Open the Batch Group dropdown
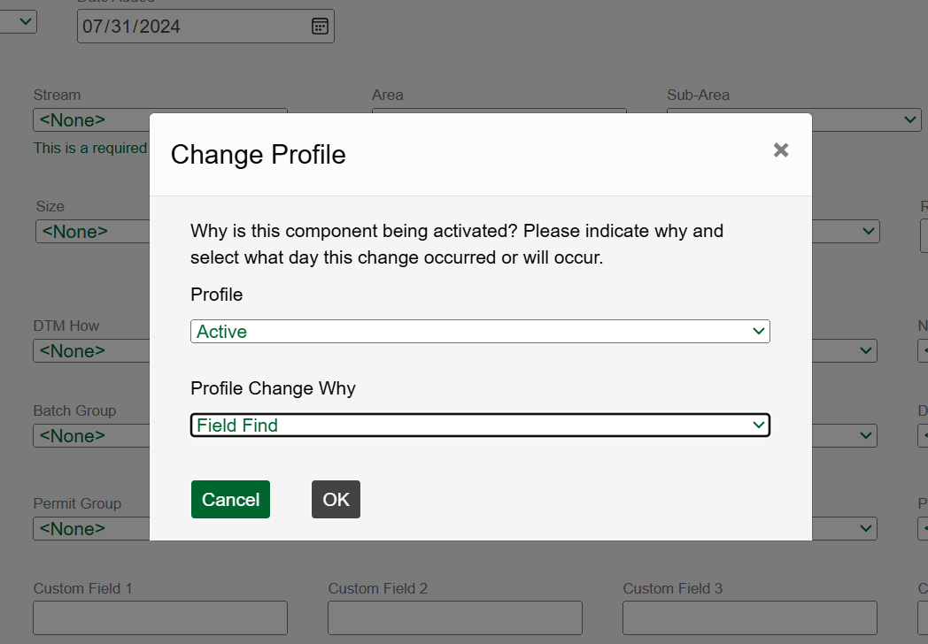Screen dimensions: 928x644 [x=92, y=436]
